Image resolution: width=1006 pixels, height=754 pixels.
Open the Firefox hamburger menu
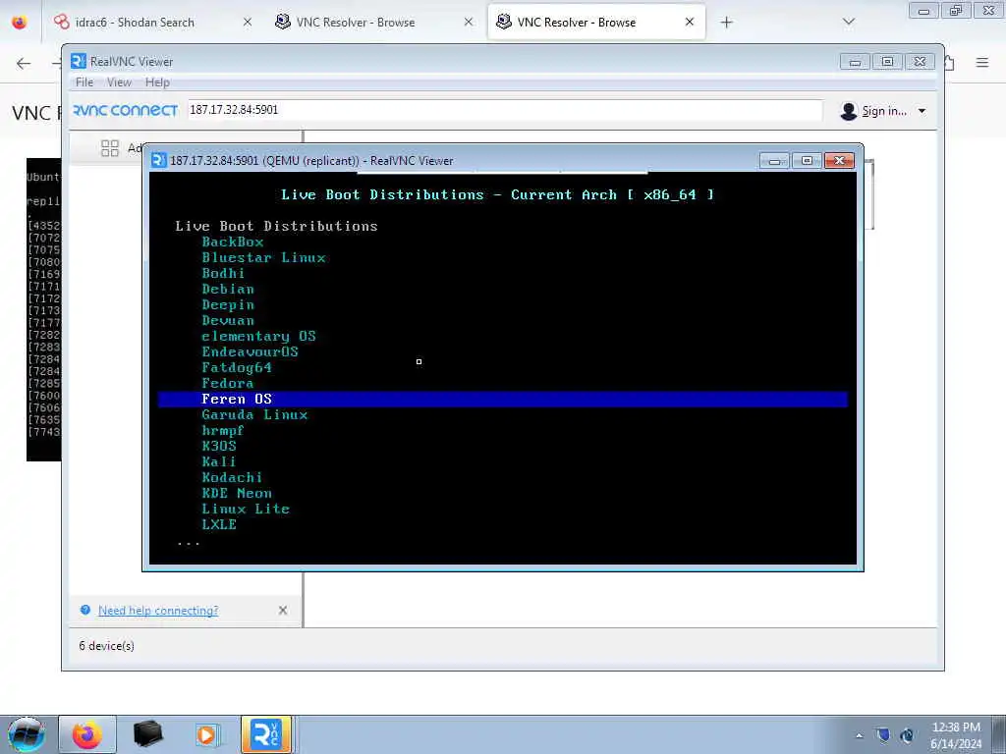pyautogui.click(x=982, y=62)
